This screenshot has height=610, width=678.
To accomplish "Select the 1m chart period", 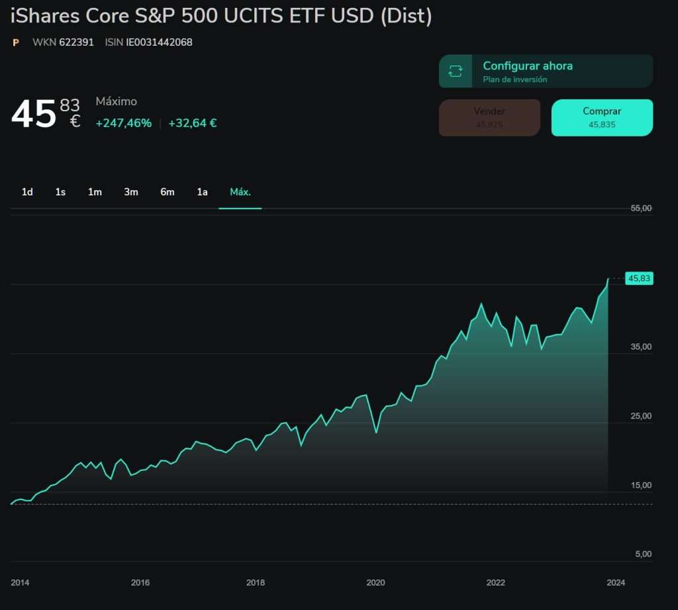I will pos(95,192).
